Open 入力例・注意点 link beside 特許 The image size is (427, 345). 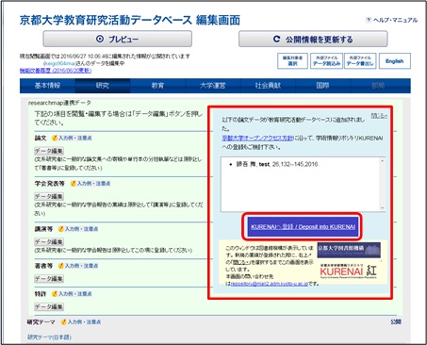pos(75,294)
